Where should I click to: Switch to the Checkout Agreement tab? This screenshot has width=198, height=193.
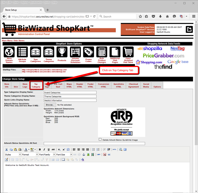tap(134, 85)
